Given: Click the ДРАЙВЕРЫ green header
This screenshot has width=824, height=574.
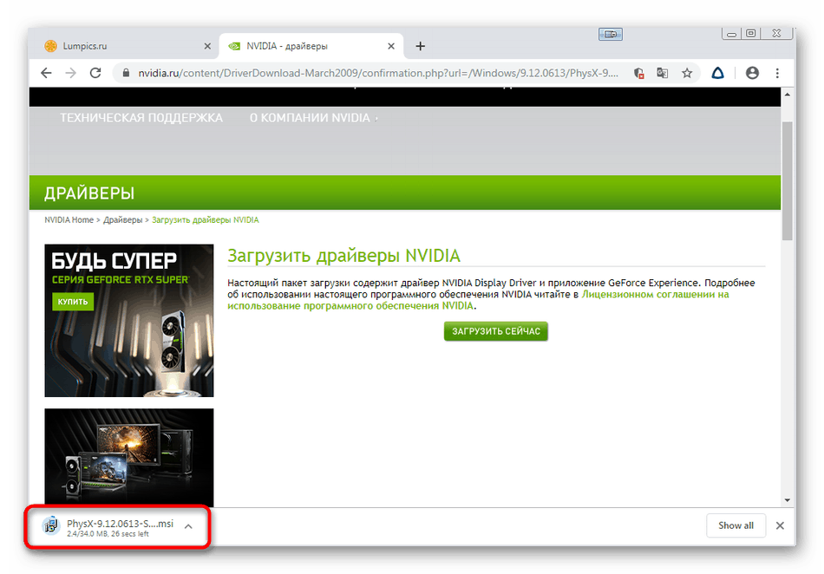Looking at the screenshot, I should click(x=405, y=192).
